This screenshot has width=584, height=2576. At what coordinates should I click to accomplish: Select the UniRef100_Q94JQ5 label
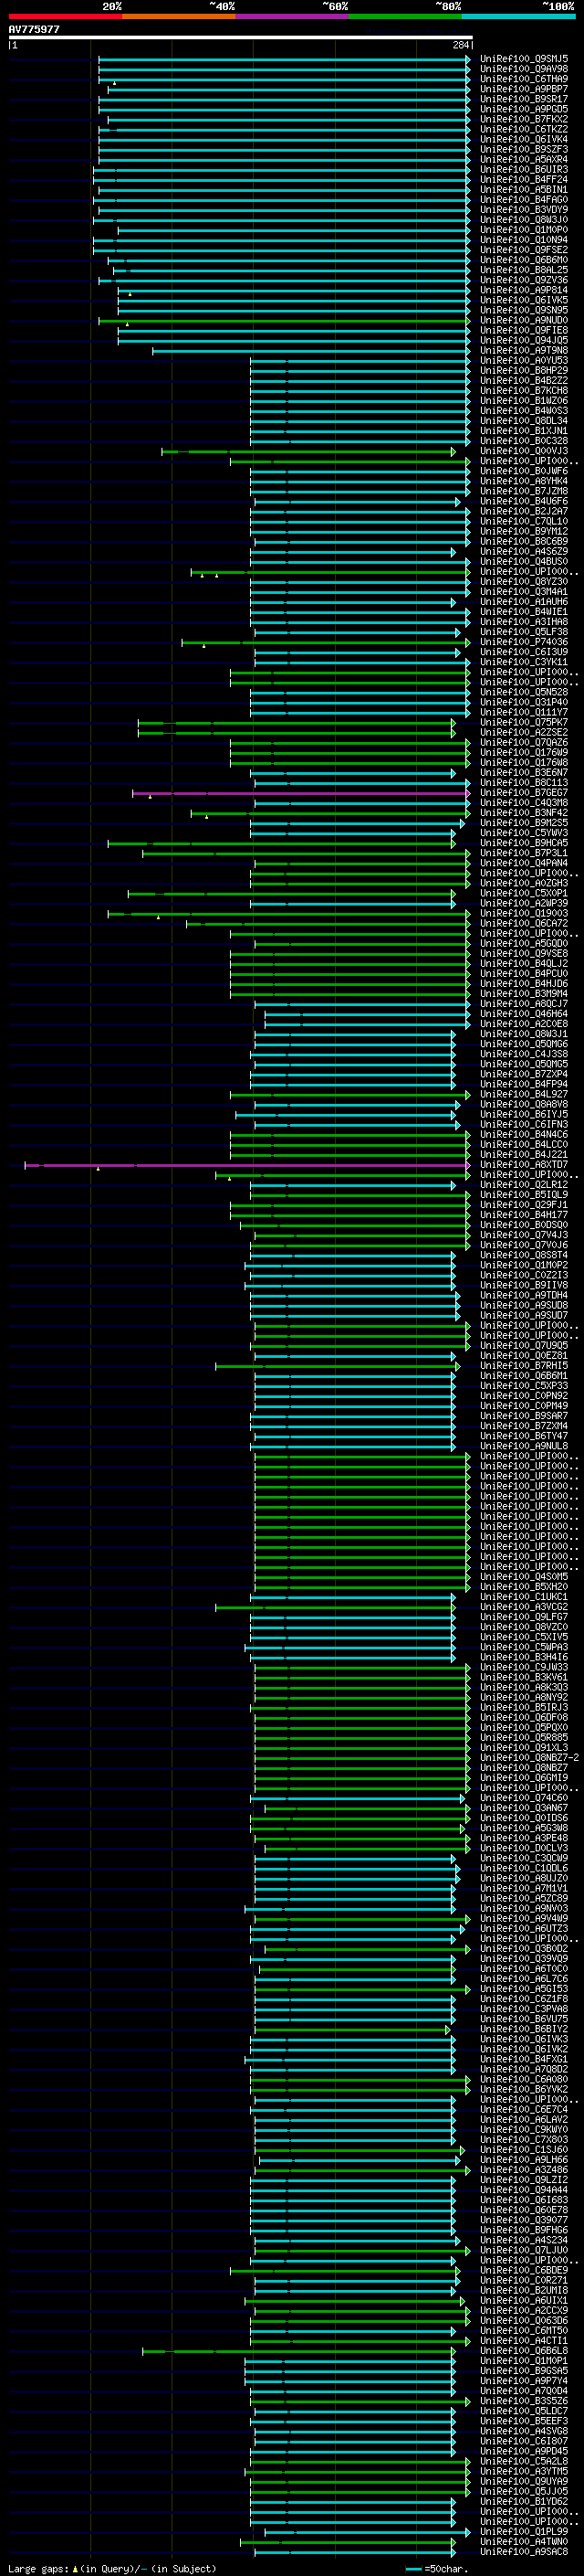tap(524, 340)
